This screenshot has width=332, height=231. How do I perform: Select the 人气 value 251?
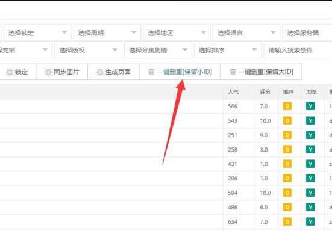click(233, 135)
